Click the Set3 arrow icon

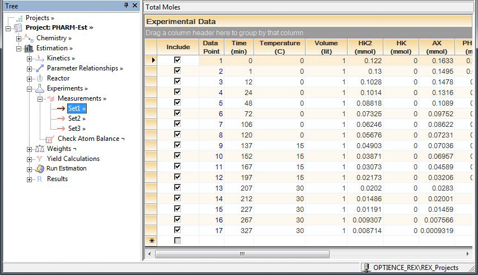[61, 129]
